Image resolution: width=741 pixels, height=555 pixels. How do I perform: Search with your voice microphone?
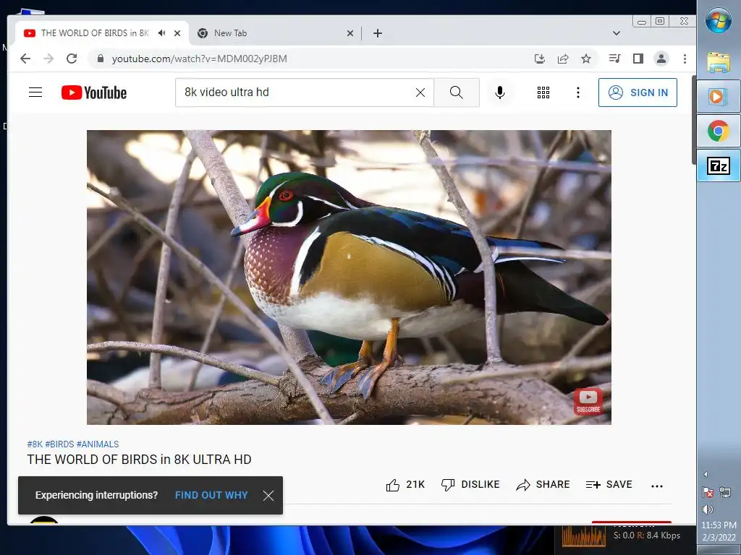[x=500, y=92]
